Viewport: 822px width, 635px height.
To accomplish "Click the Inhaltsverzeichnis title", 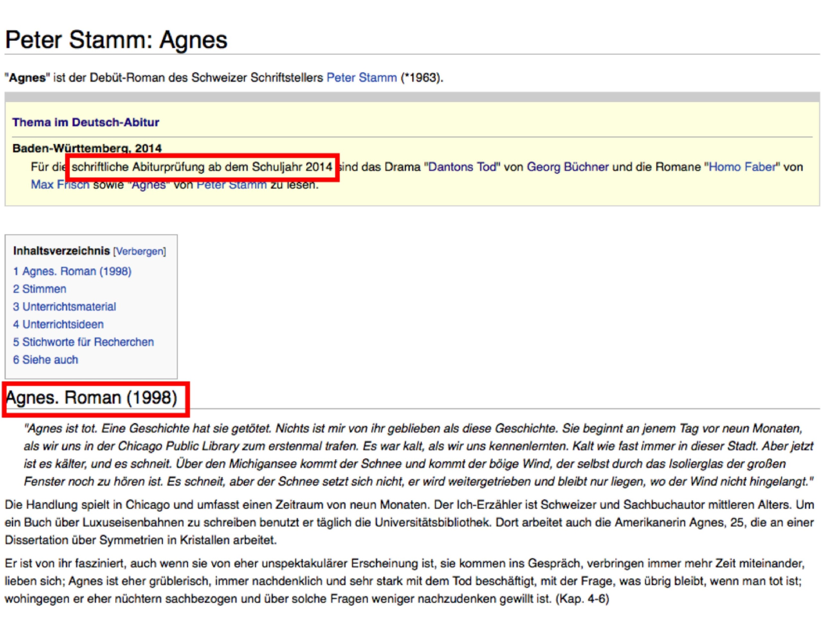I will click(61, 251).
